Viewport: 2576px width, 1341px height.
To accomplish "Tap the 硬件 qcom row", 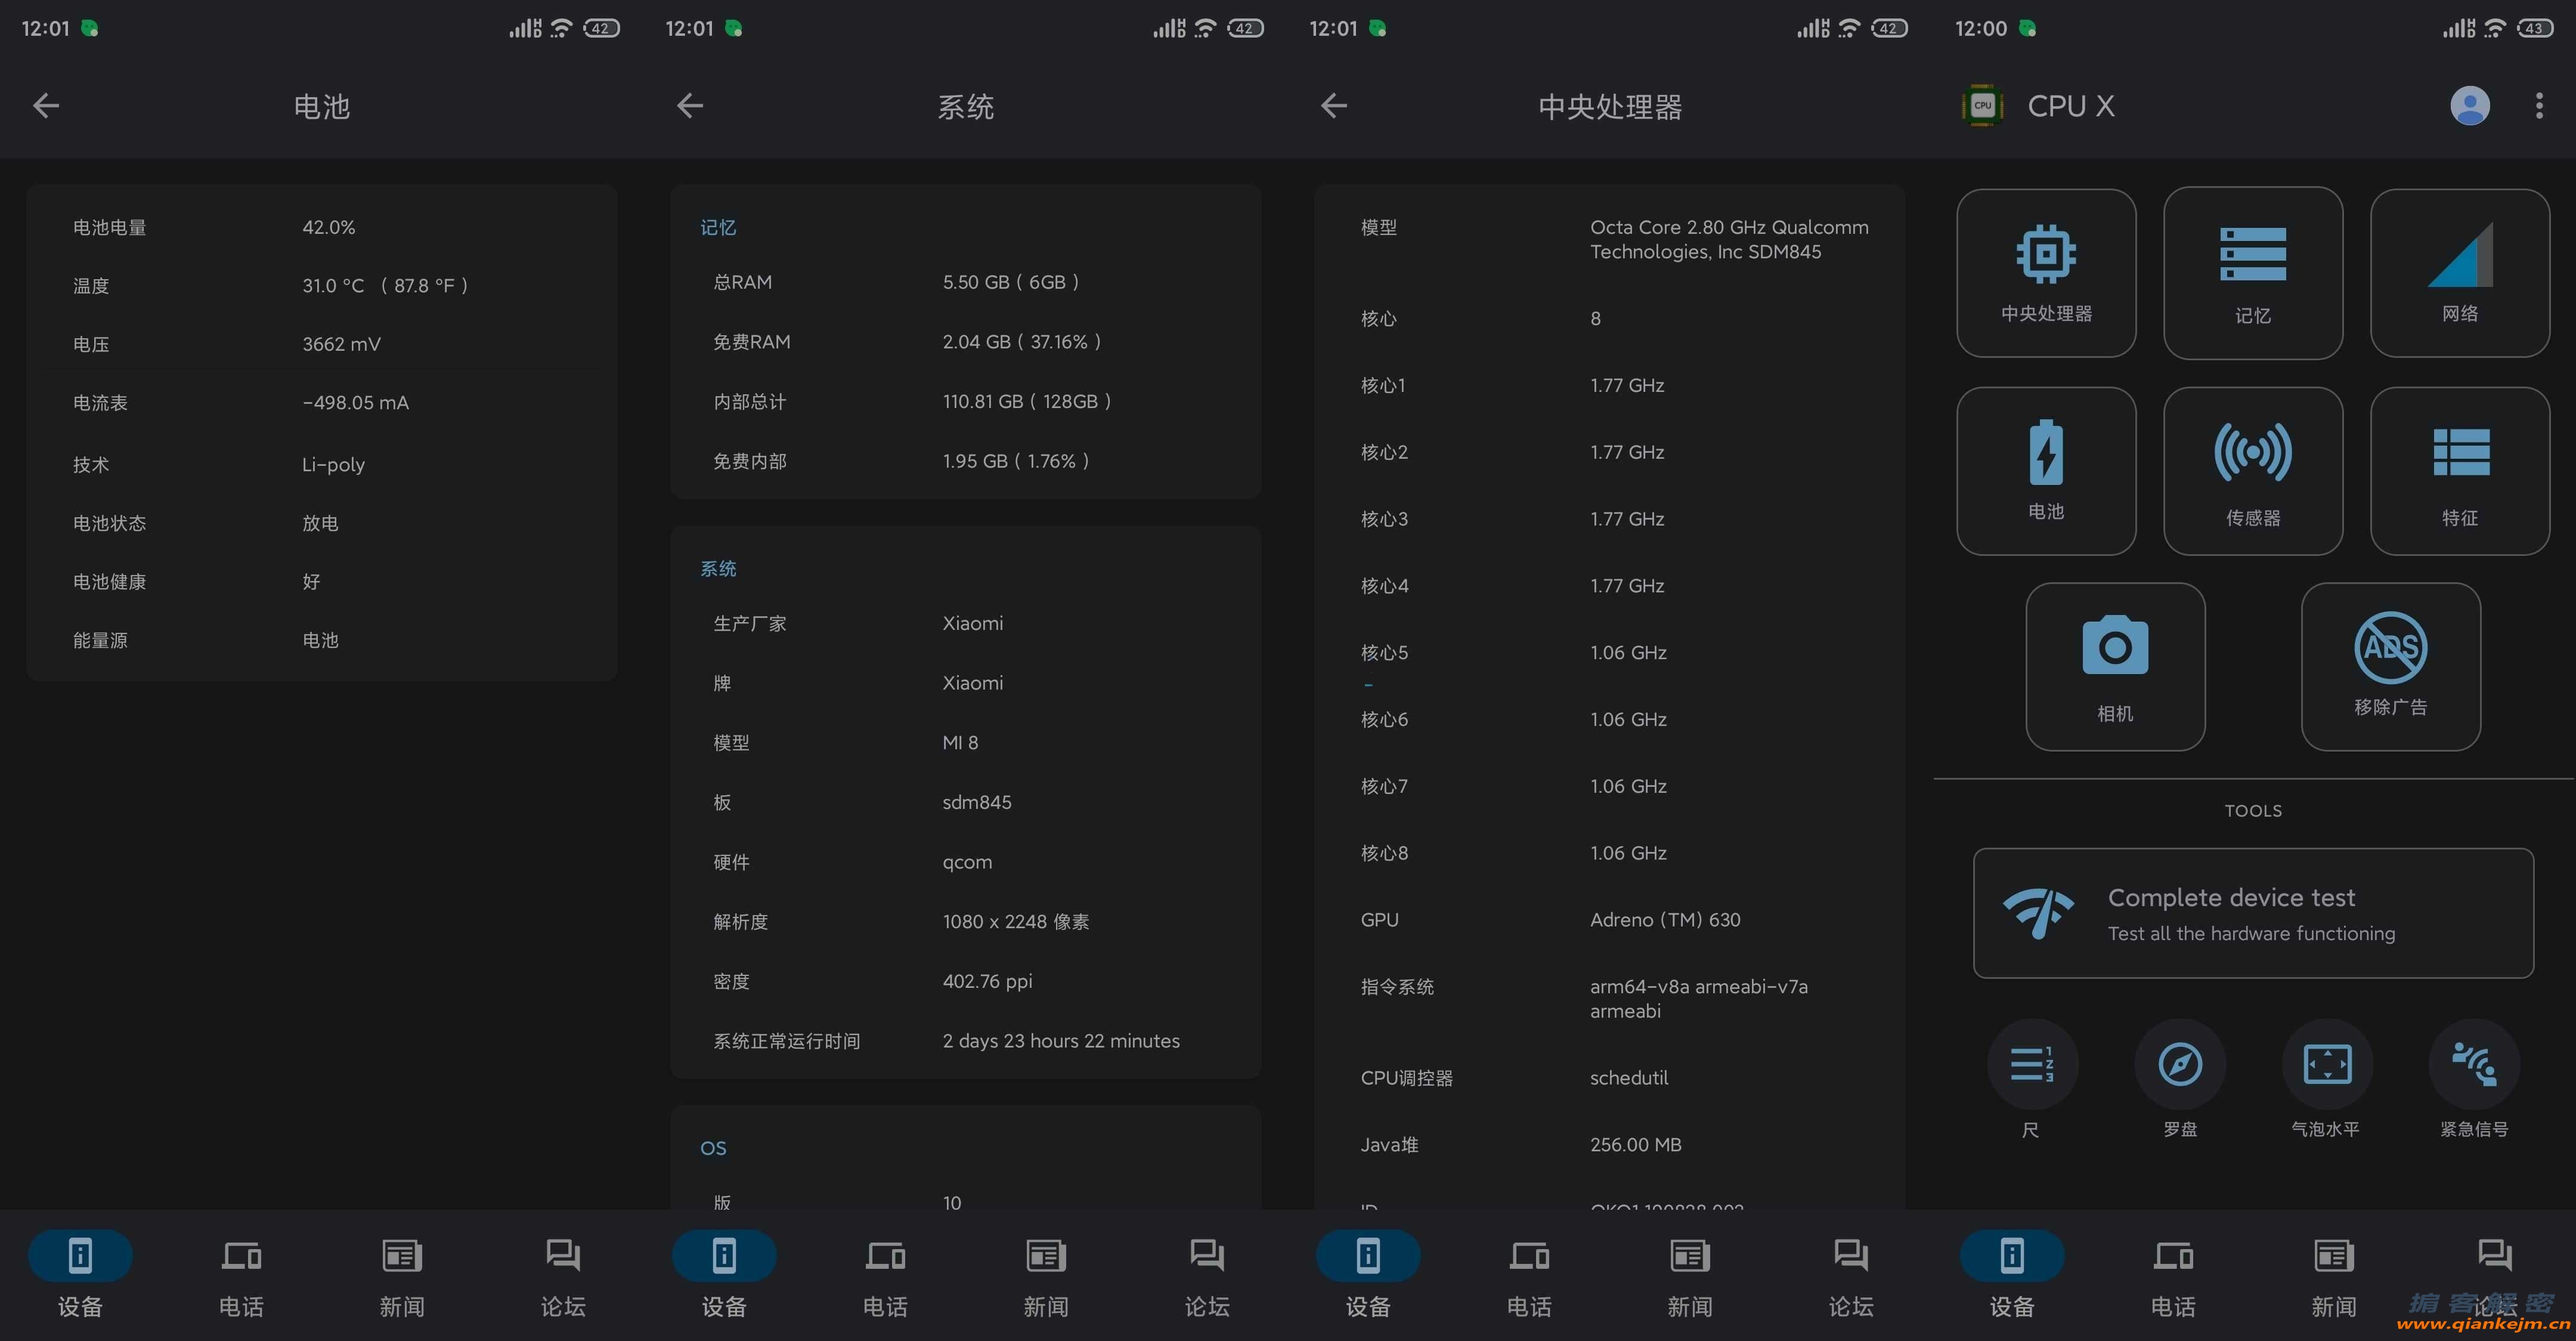I will pyautogui.click(x=965, y=861).
